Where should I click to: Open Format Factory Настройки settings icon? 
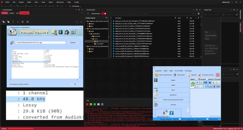click(x=175, y=75)
